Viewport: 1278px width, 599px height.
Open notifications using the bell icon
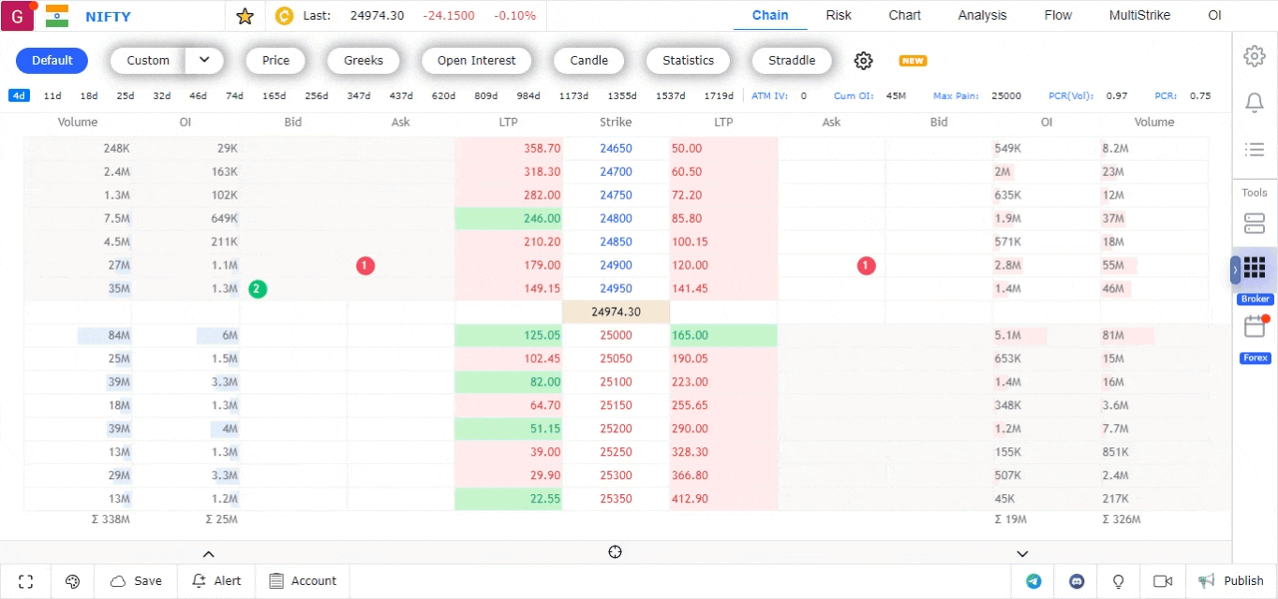[x=1255, y=103]
